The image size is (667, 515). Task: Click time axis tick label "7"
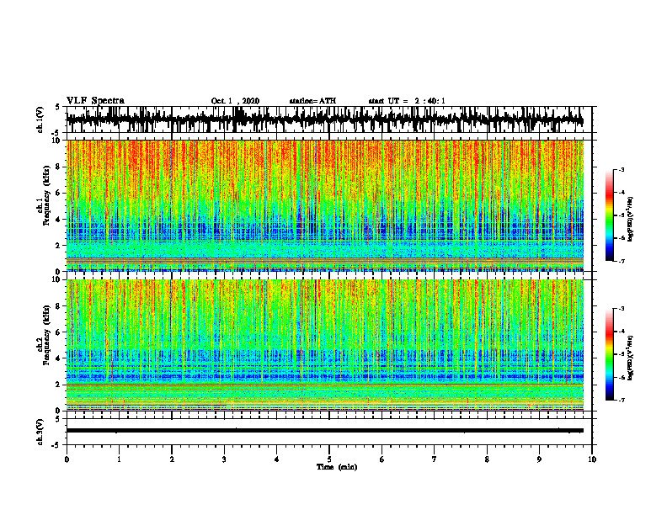435,459
